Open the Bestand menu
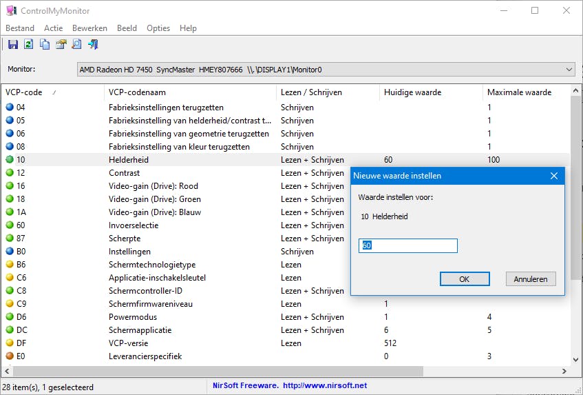Viewport: 583px width, 395px height. click(x=20, y=28)
